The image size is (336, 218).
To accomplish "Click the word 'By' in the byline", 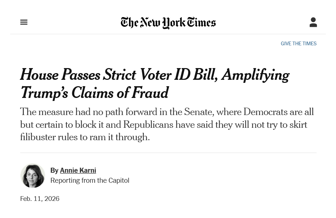I will click(54, 170).
